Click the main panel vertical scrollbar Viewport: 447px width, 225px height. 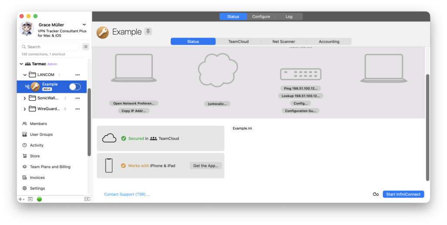tap(427, 127)
